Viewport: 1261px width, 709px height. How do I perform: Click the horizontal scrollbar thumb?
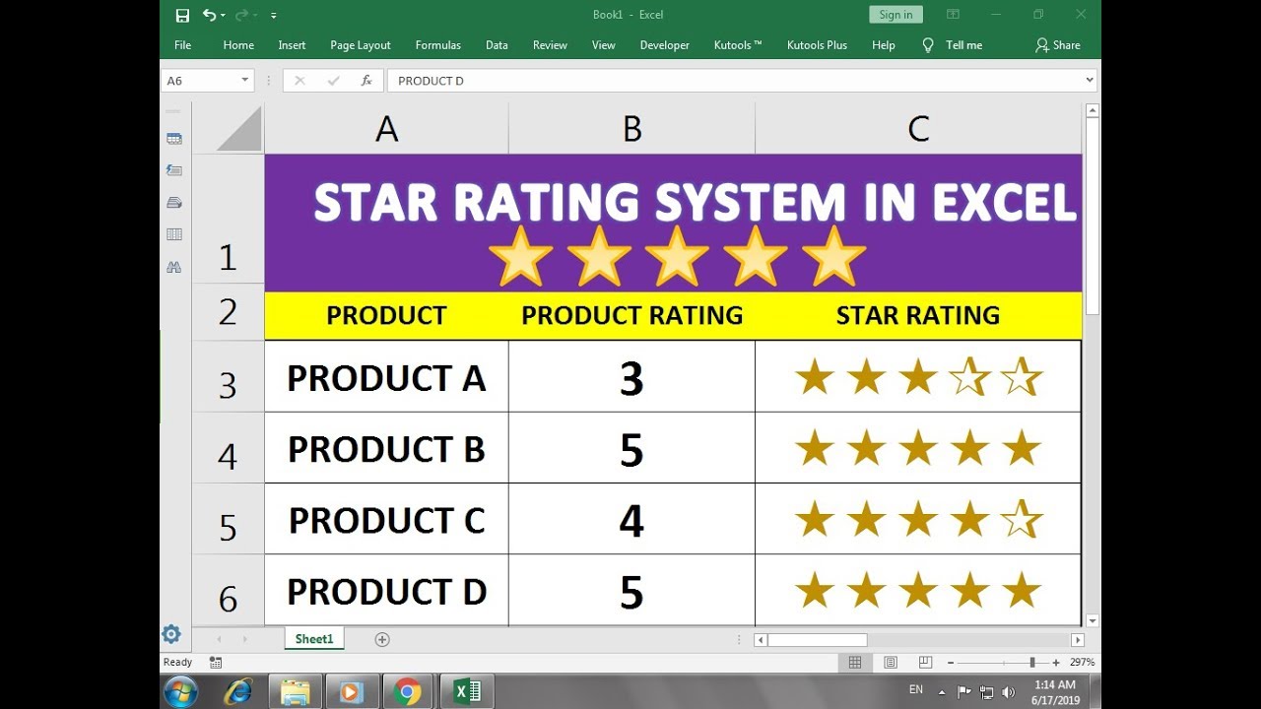click(x=817, y=640)
